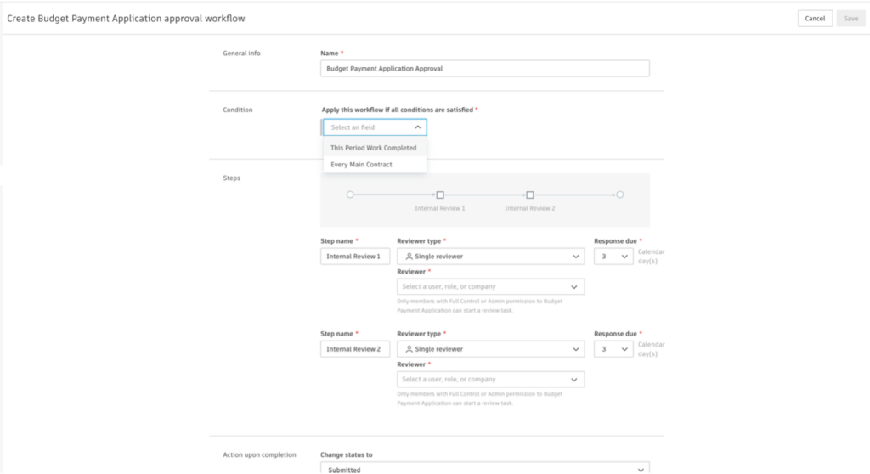Viewport: 870px width, 474px height.
Task: Click the 'Condition' section label
Action: (x=238, y=110)
